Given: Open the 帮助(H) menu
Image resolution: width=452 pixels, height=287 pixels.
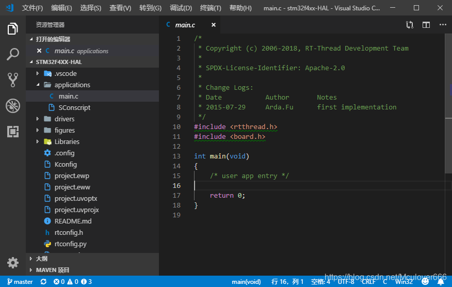Looking at the screenshot, I should tap(240, 8).
